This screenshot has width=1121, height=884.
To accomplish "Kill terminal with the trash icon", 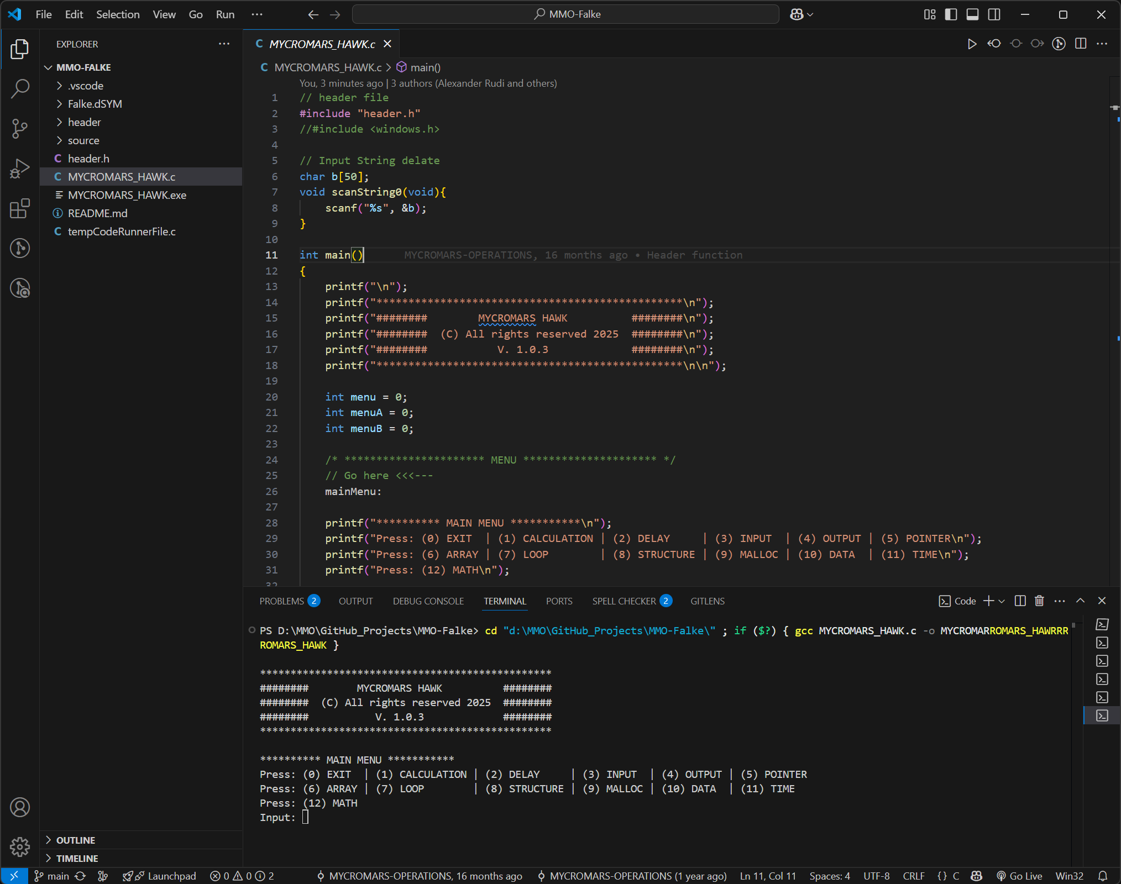I will pyautogui.click(x=1039, y=601).
